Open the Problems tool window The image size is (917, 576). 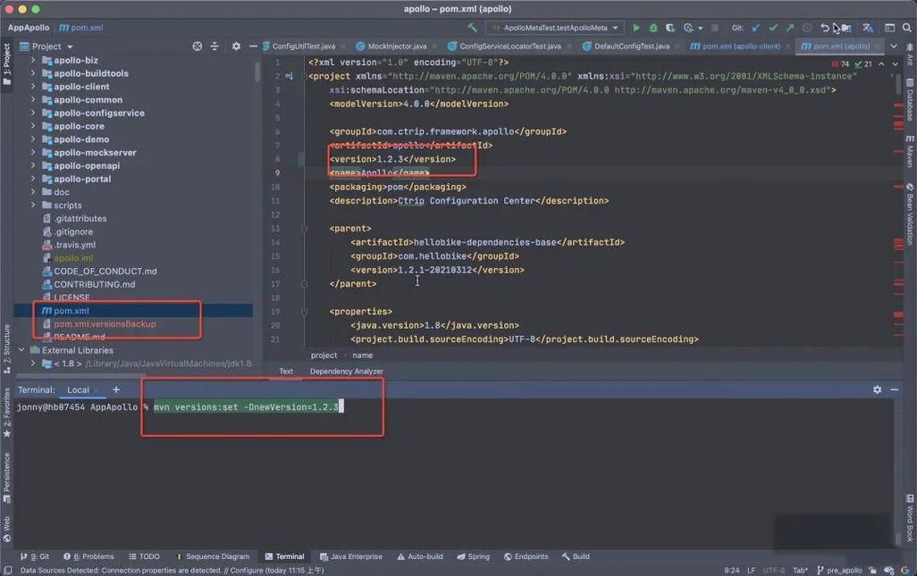88,556
